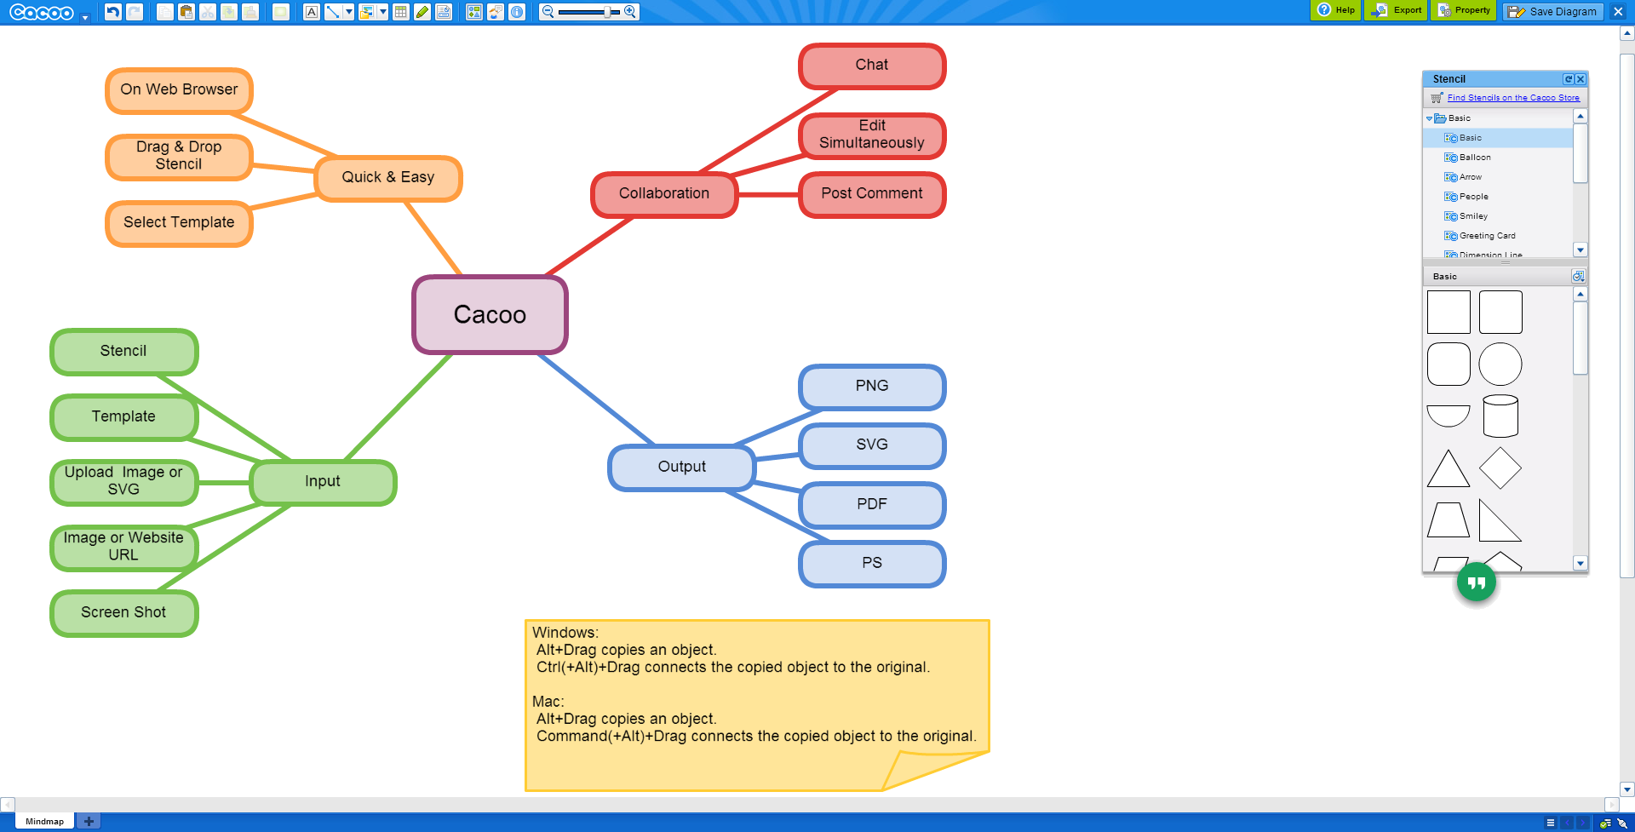Click the green quote chat bubble
This screenshot has height=832, width=1635.
point(1477,582)
